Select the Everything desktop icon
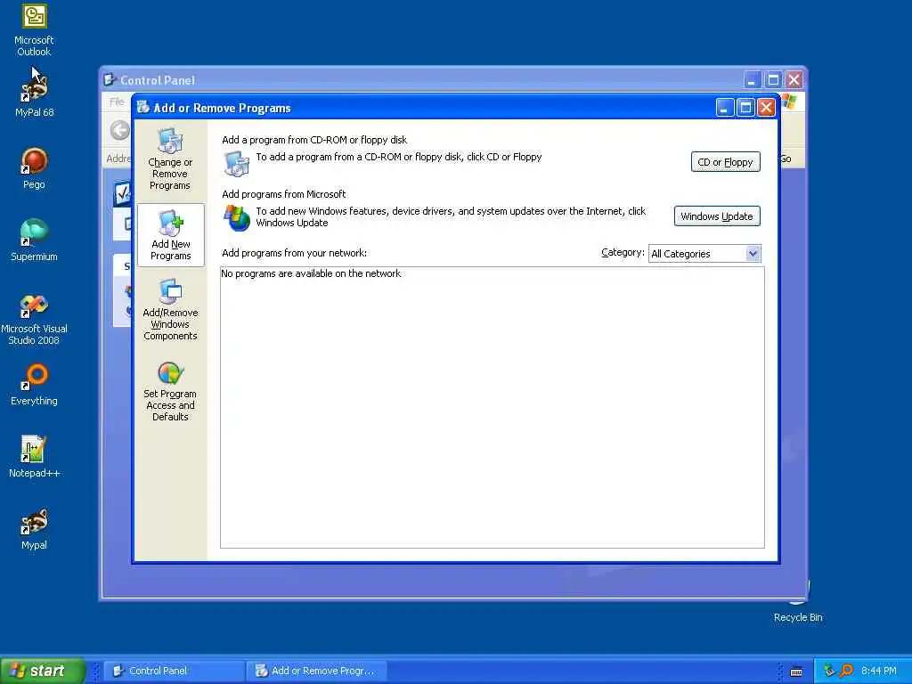The height and width of the screenshot is (684, 912). click(x=34, y=385)
